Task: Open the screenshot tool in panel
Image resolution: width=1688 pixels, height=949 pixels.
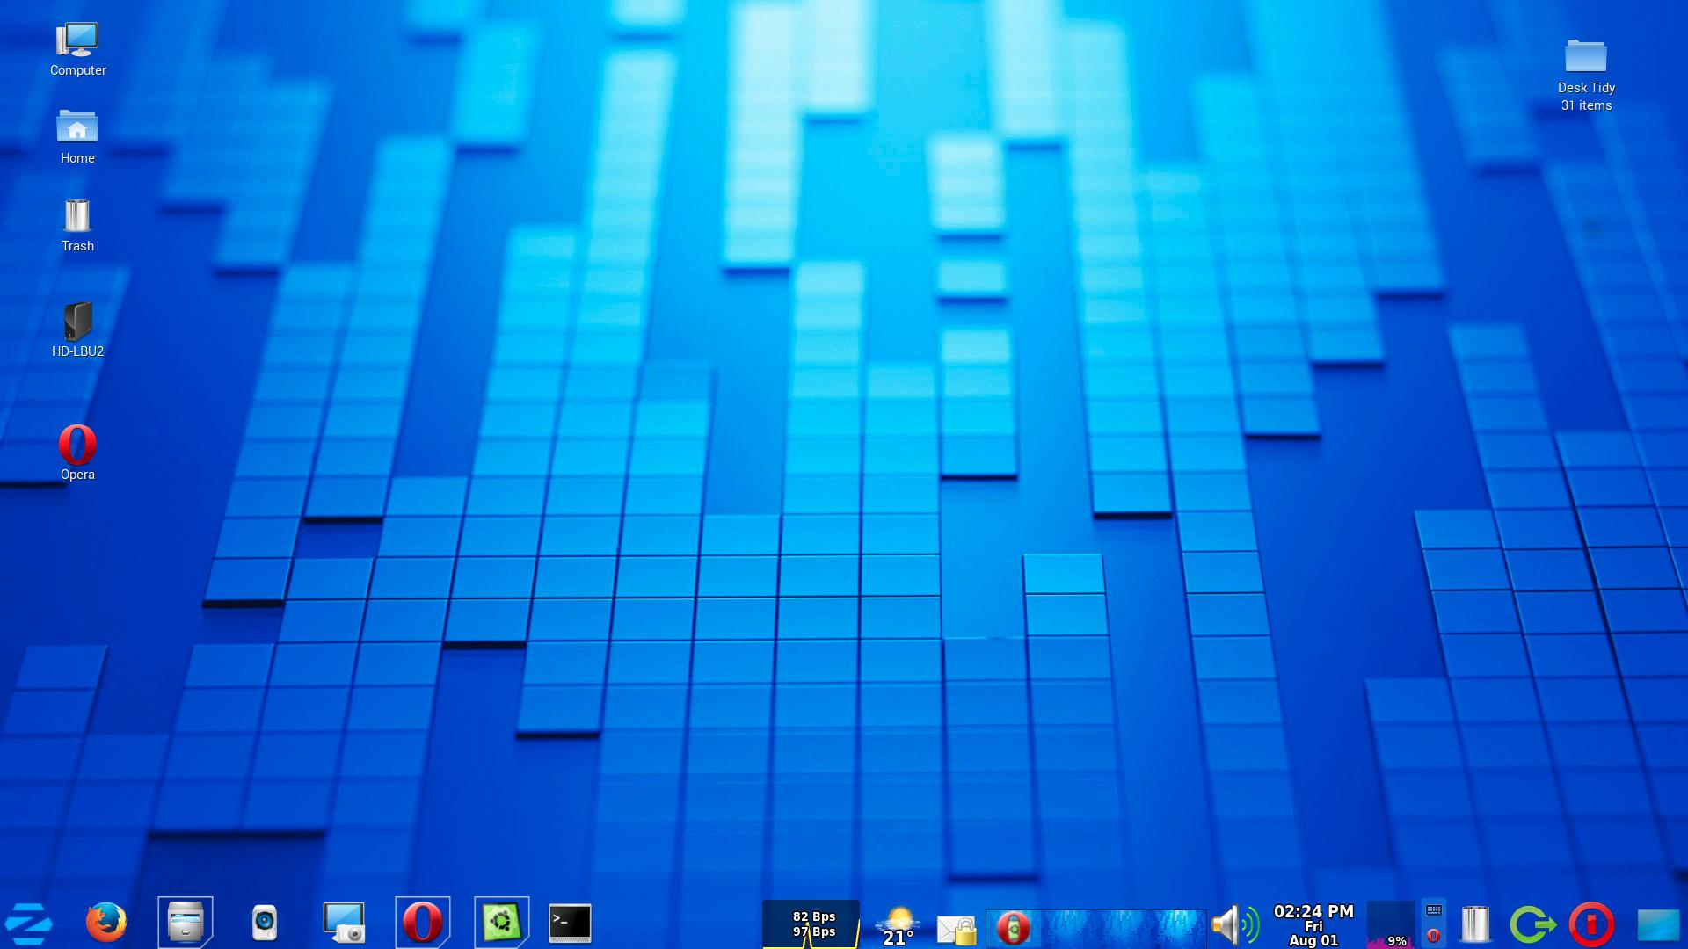Action: [344, 923]
